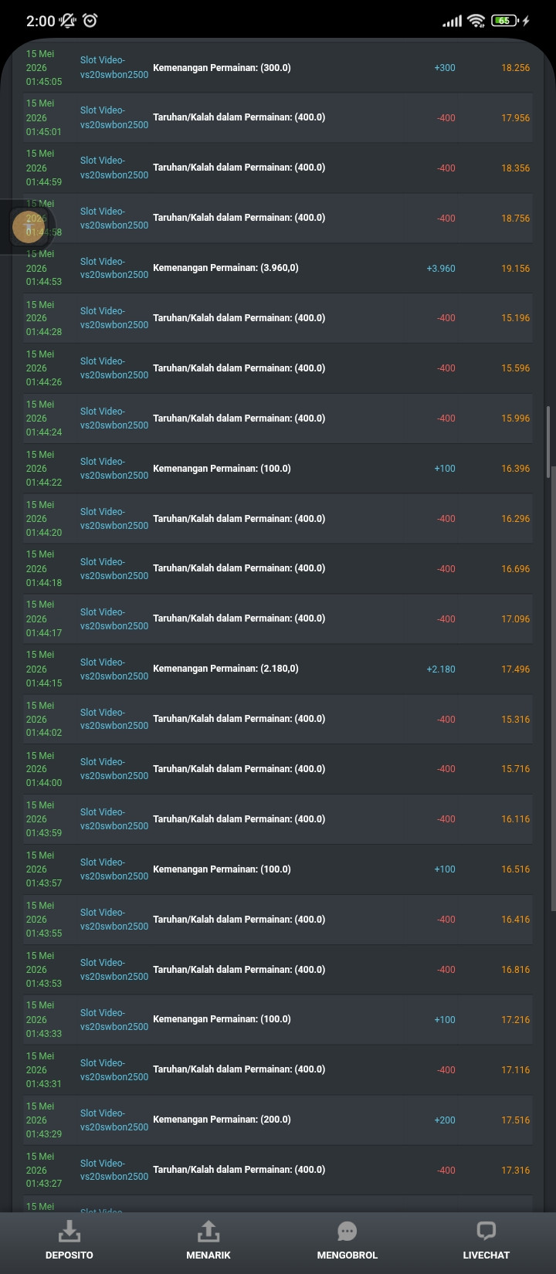
Task: Tap the battery indicator icon
Action: tap(504, 21)
